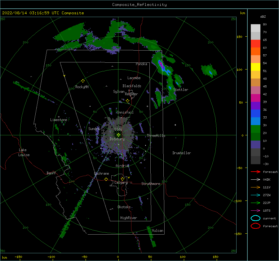Click the magenta storm core east of Ponoka
Image resolution: width=279 pixels, height=261 pixels.
(x=162, y=65)
